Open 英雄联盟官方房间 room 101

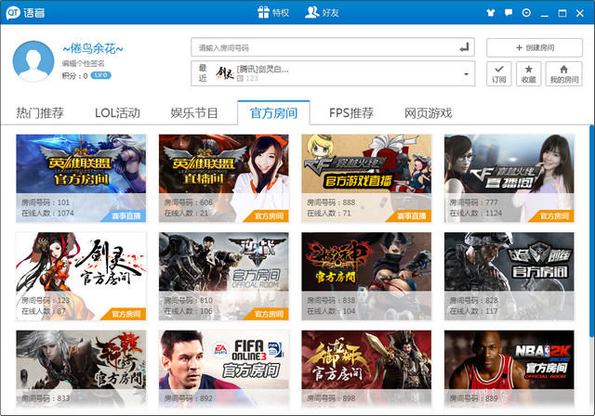[x=81, y=178]
